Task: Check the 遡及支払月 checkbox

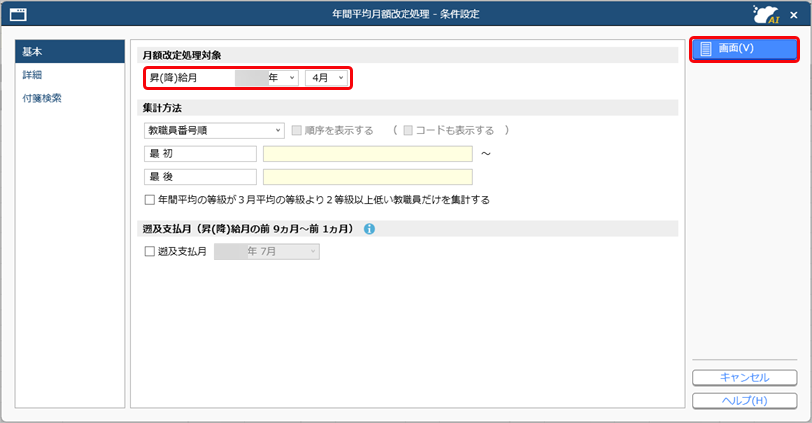Action: coord(150,251)
